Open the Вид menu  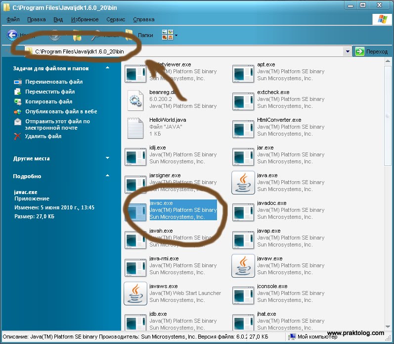[58, 19]
